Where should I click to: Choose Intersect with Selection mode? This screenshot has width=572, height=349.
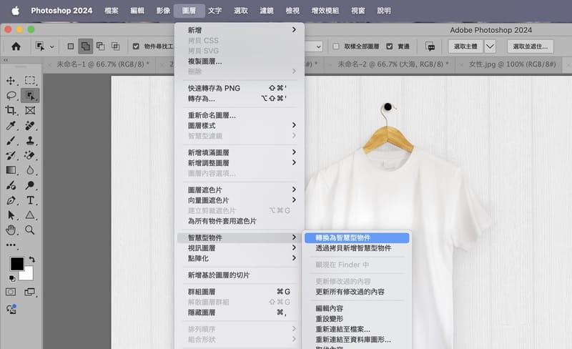[x=115, y=46]
